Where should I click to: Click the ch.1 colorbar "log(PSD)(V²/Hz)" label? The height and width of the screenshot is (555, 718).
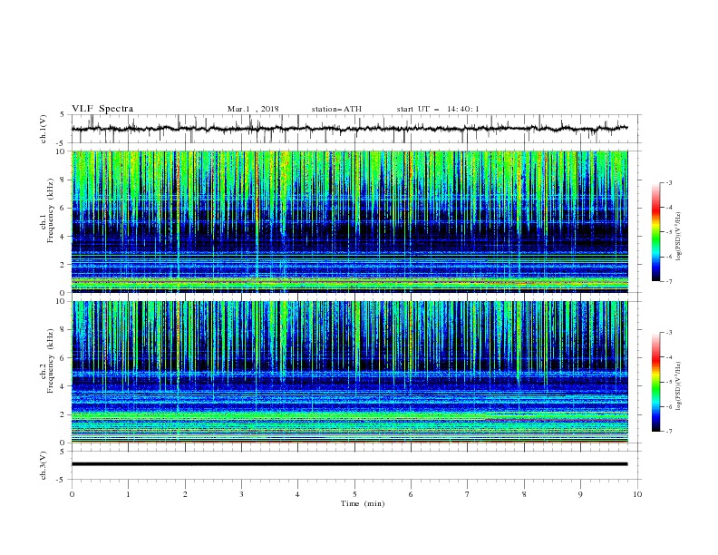click(679, 237)
